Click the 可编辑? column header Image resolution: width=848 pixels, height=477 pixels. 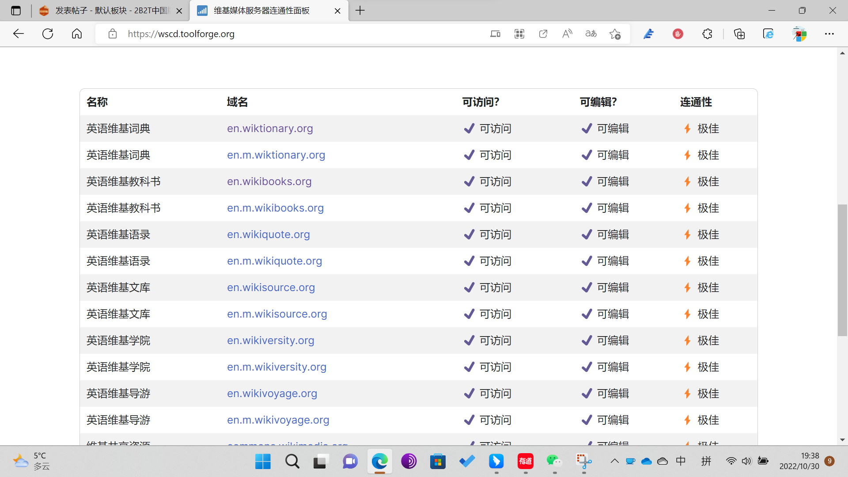coord(598,102)
